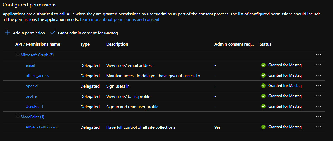Open ellipsis menu for SharePoint group

tap(319, 117)
